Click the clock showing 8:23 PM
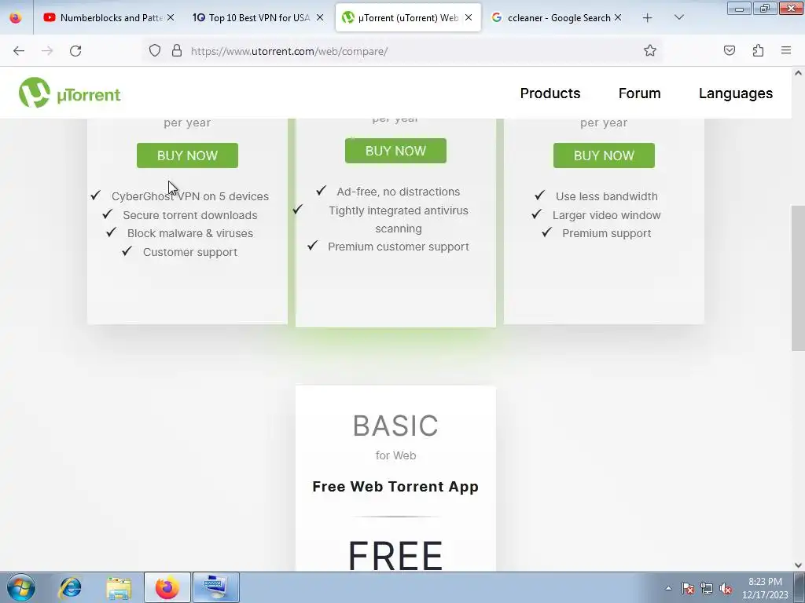805x603 pixels. click(765, 587)
